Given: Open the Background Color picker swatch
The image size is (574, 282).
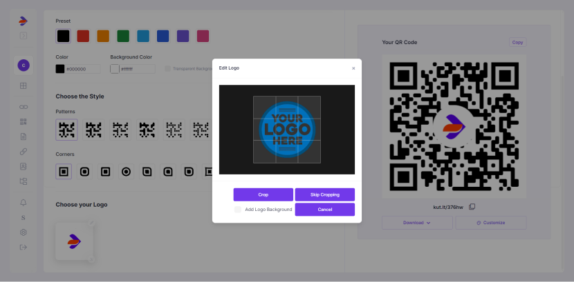Looking at the screenshot, I should pyautogui.click(x=115, y=69).
